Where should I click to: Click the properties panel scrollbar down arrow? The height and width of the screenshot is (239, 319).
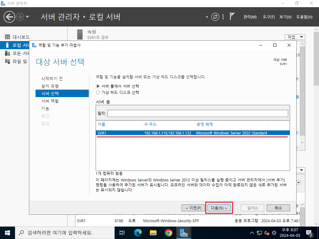[x=302, y=143]
